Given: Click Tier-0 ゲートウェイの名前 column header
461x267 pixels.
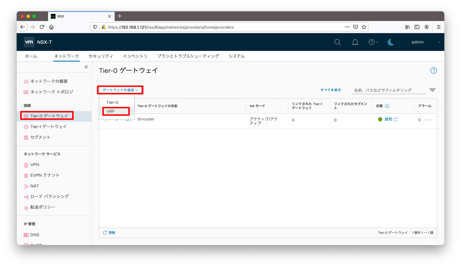Looking at the screenshot, I should point(157,106).
